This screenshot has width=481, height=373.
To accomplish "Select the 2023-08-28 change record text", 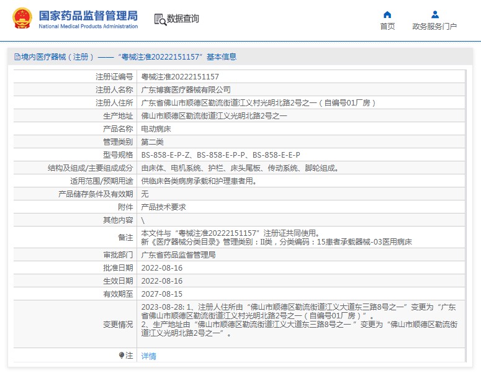I will pos(299,320).
